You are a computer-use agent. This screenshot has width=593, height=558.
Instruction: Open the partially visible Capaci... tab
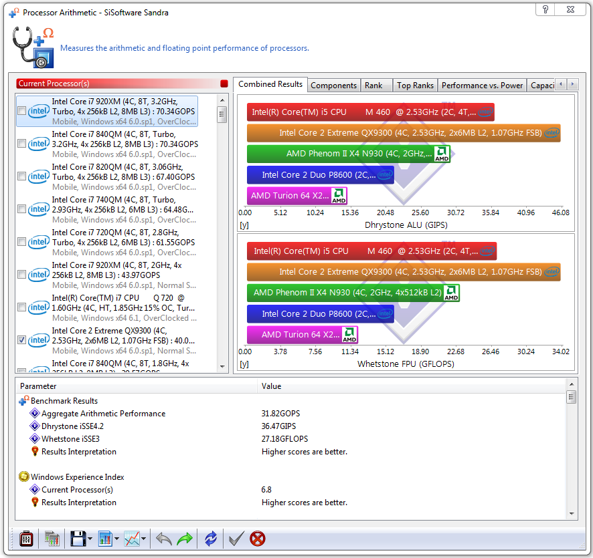541,86
